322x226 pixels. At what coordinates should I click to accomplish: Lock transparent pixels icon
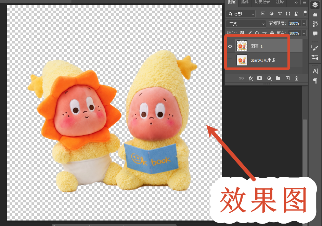242,33
